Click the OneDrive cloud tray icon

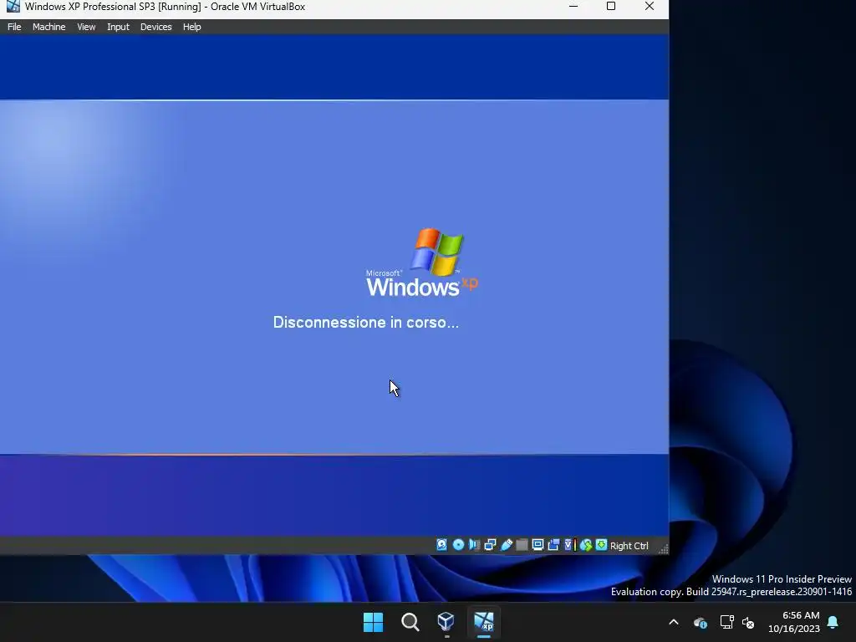pos(701,622)
